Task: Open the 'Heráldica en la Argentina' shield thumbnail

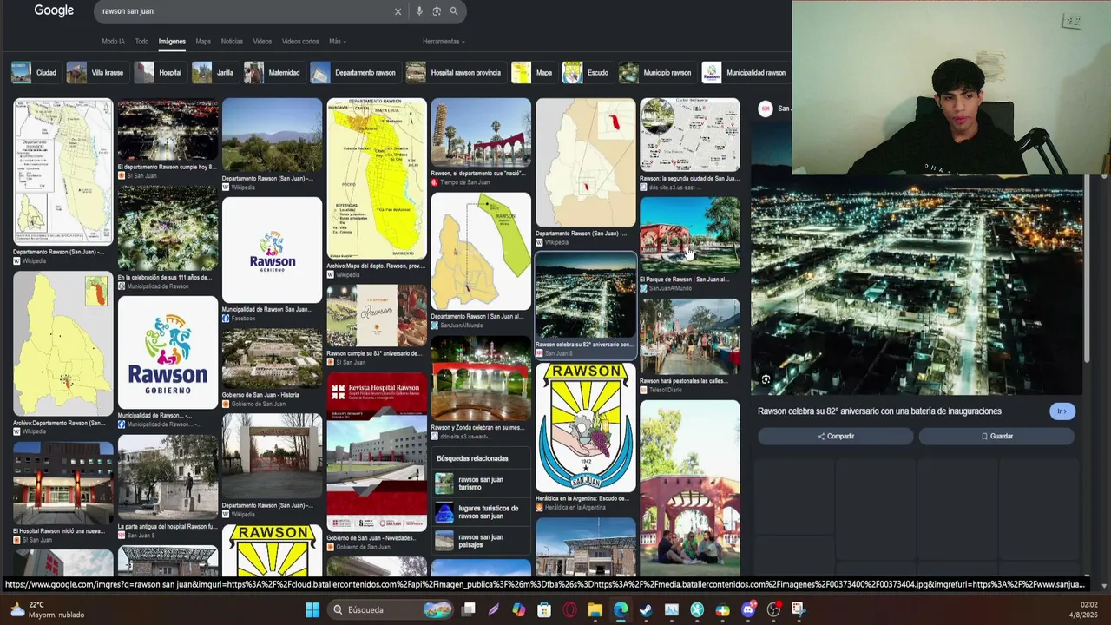Action: 586,428
